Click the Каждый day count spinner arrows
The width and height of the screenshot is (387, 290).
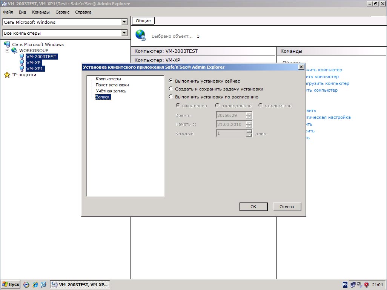249,133
